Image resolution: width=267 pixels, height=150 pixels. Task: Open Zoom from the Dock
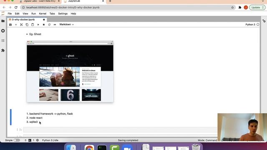[127, 147]
